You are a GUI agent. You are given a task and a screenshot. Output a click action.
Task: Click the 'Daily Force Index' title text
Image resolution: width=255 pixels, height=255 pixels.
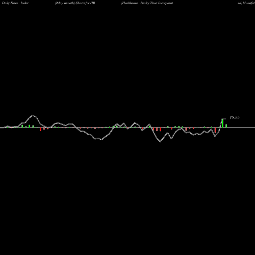[15, 3]
